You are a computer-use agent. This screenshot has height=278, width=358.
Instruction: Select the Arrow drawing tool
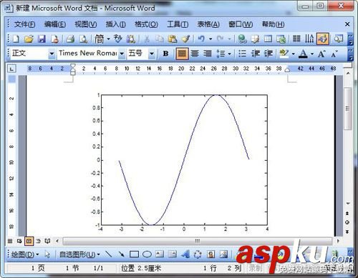pos(121,254)
